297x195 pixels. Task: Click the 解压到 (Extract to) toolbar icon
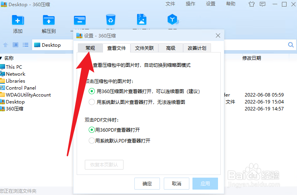tap(49, 20)
